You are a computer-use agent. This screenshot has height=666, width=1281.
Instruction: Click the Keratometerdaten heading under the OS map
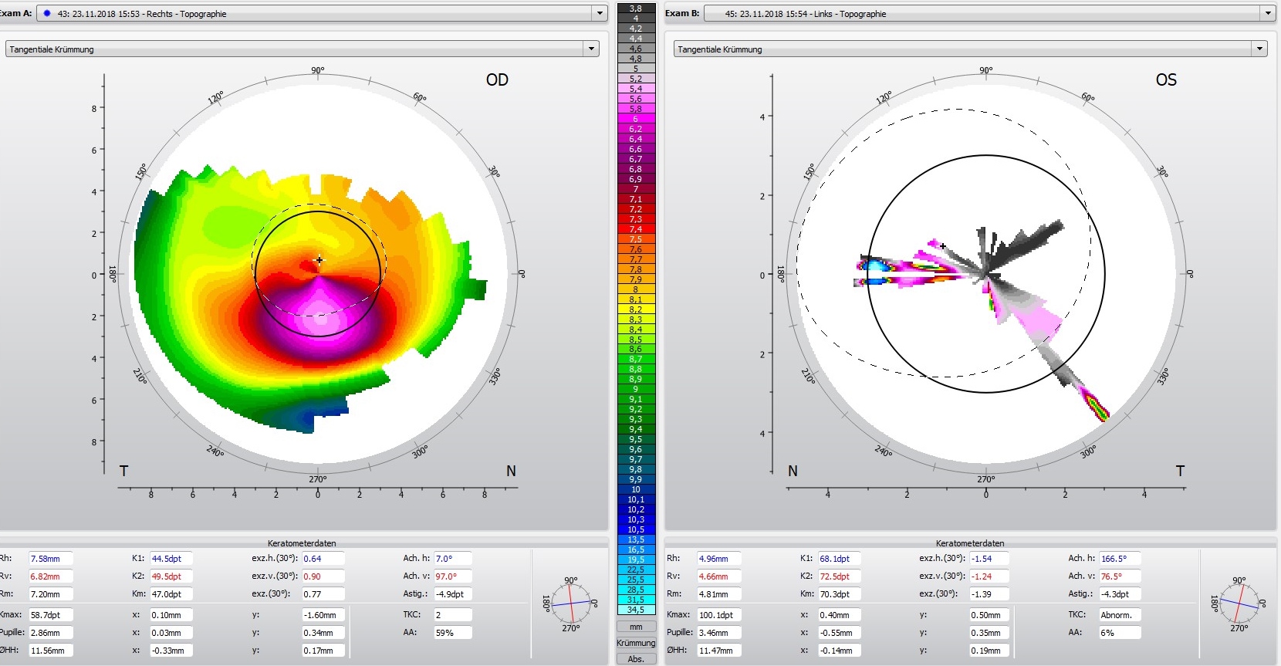(970, 543)
